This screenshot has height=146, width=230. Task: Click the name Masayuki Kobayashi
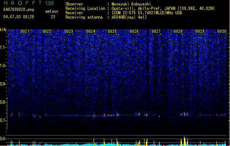click(x=131, y=4)
